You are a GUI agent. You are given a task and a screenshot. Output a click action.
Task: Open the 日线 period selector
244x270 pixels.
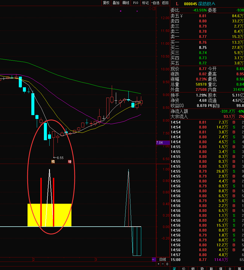(x=162, y=259)
